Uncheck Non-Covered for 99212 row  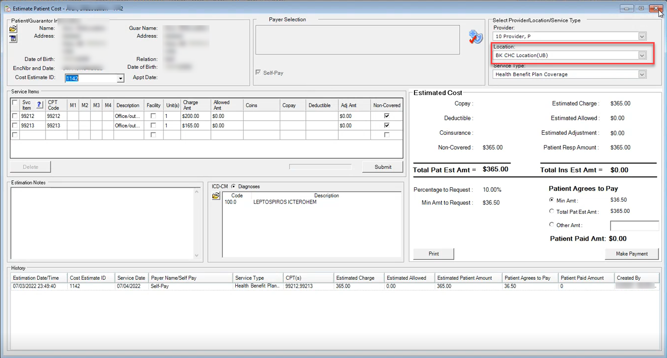(x=387, y=116)
